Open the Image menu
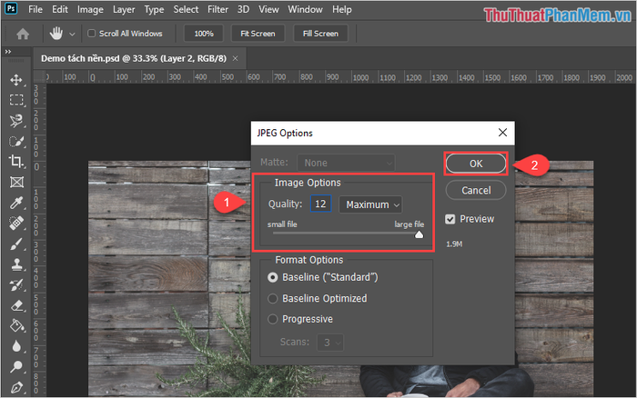Screen dimensions: 637x398 (x=90, y=9)
